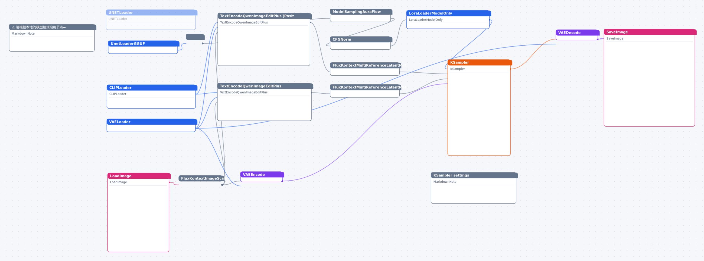The width and height of the screenshot is (704, 261).
Task: Click the TextEncodeQwenImageEditPlus (Posit header
Action: click(264, 16)
